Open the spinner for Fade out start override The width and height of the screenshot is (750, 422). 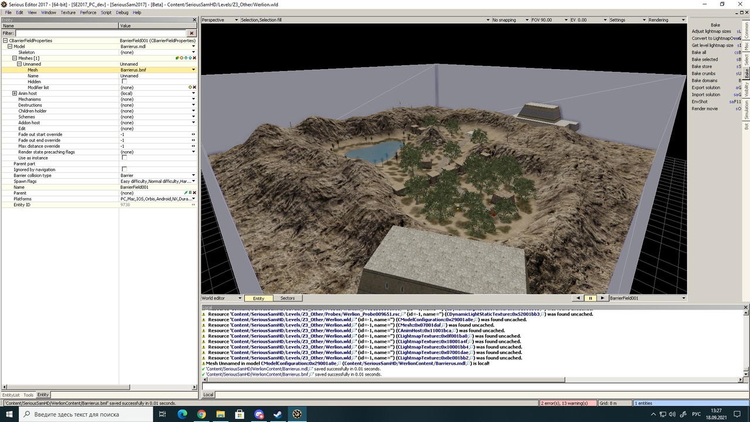click(193, 134)
